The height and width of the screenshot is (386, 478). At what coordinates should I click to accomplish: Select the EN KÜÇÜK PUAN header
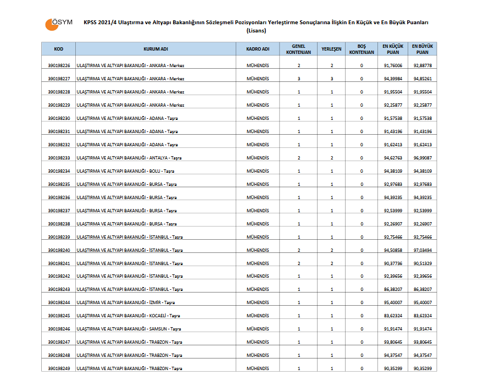393,49
